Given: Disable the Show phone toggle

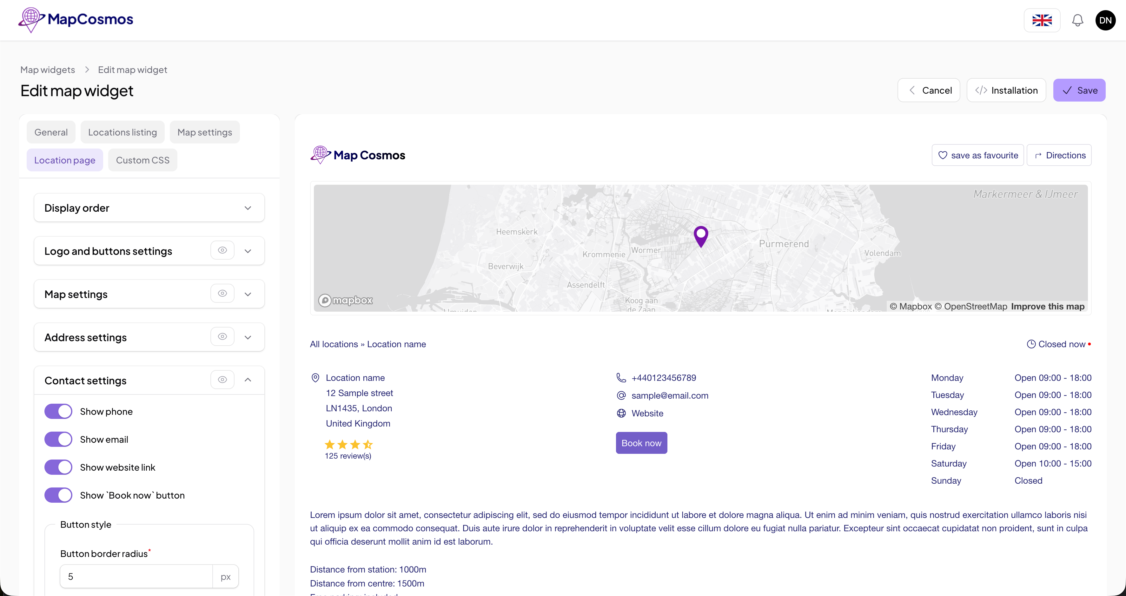Looking at the screenshot, I should click(58, 411).
